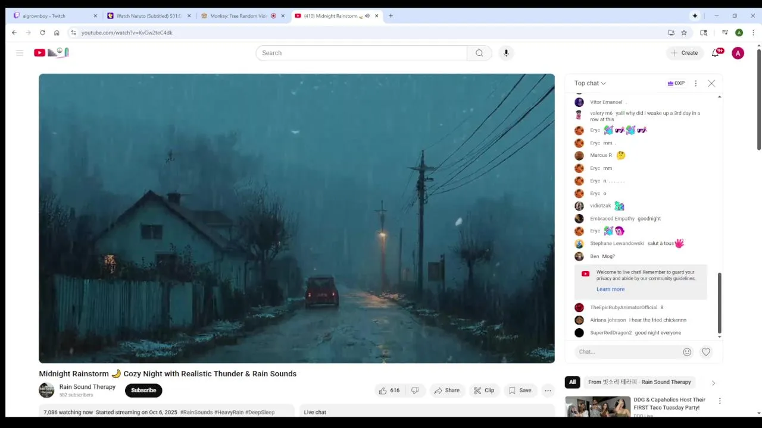762x428 pixels.
Task: Open Chrome profile avatar
Action: [x=739, y=33]
